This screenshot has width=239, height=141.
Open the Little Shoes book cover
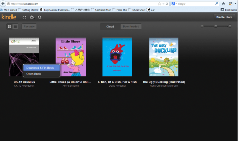[71, 57]
